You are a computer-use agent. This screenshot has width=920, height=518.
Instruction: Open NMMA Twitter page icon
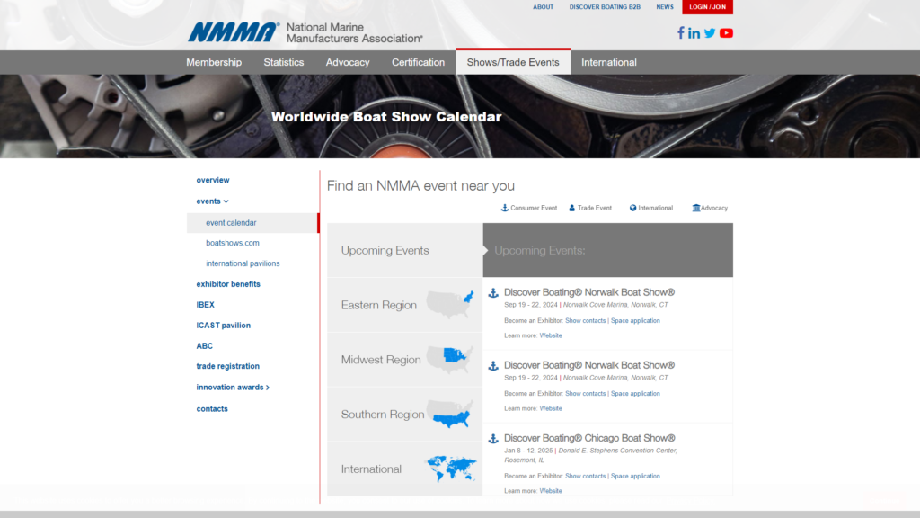pyautogui.click(x=710, y=33)
